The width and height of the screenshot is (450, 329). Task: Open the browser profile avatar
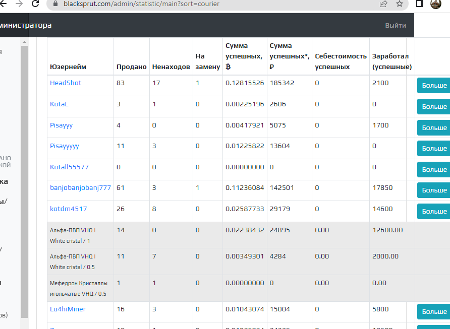(436, 4)
